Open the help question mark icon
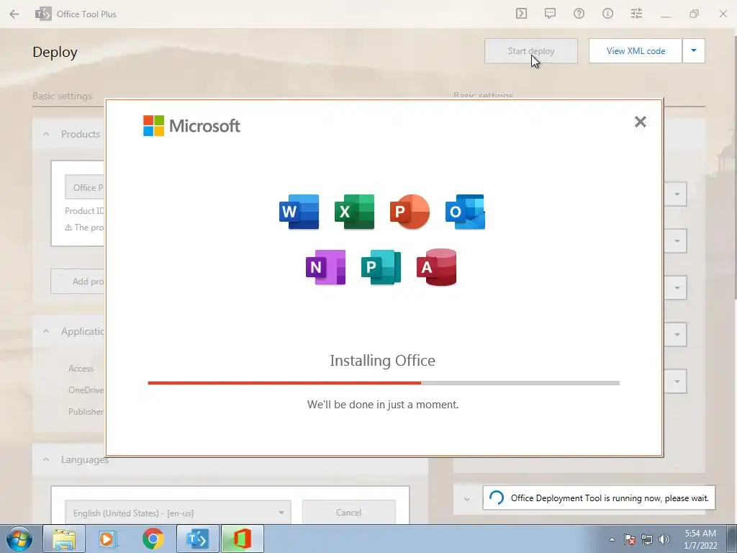Viewport: 737px width, 553px height. point(579,14)
